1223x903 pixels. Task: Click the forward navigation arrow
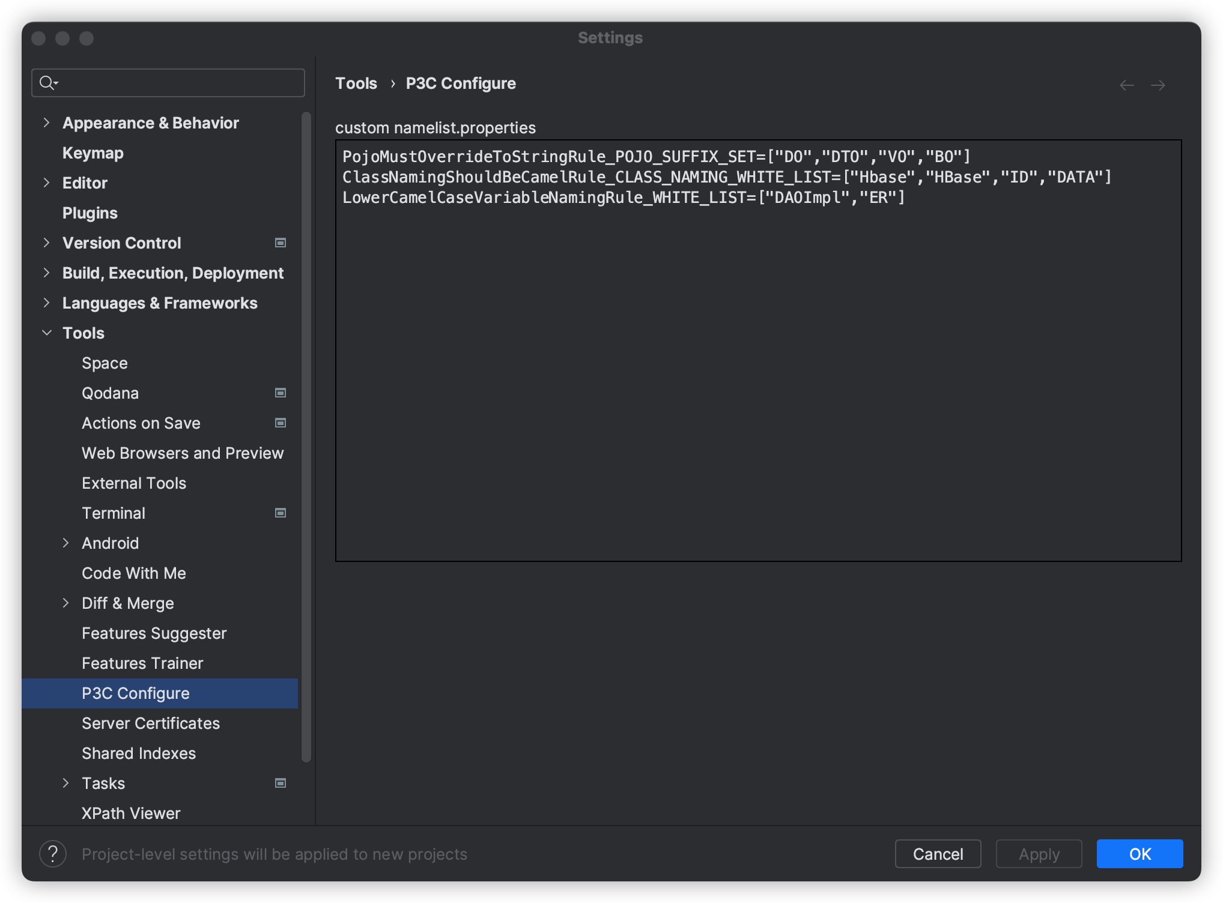[1158, 85]
